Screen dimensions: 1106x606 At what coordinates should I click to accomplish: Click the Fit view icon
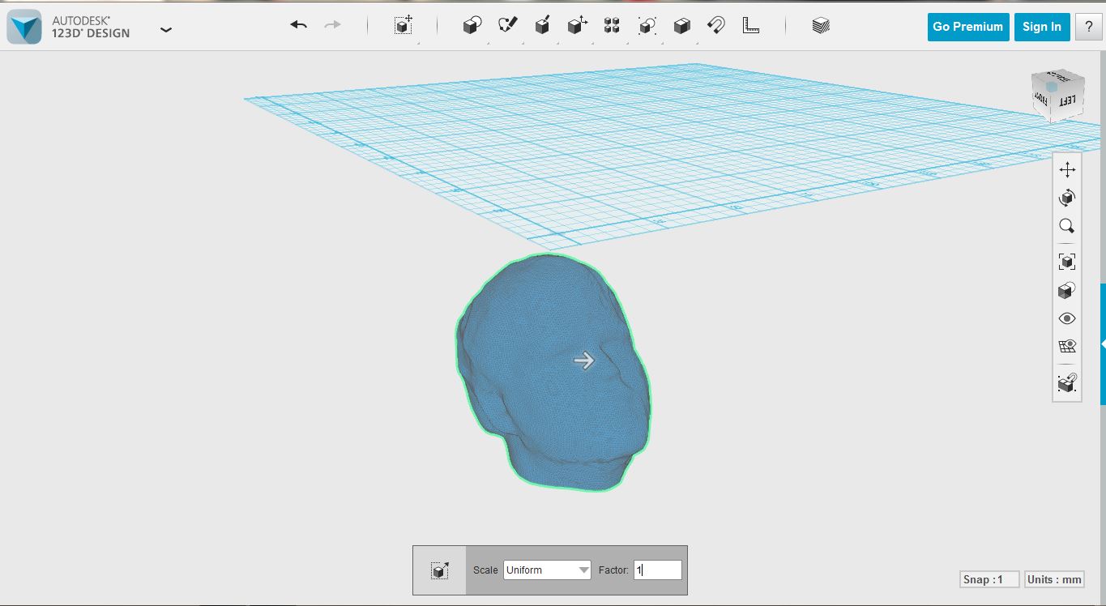pyautogui.click(x=1067, y=262)
